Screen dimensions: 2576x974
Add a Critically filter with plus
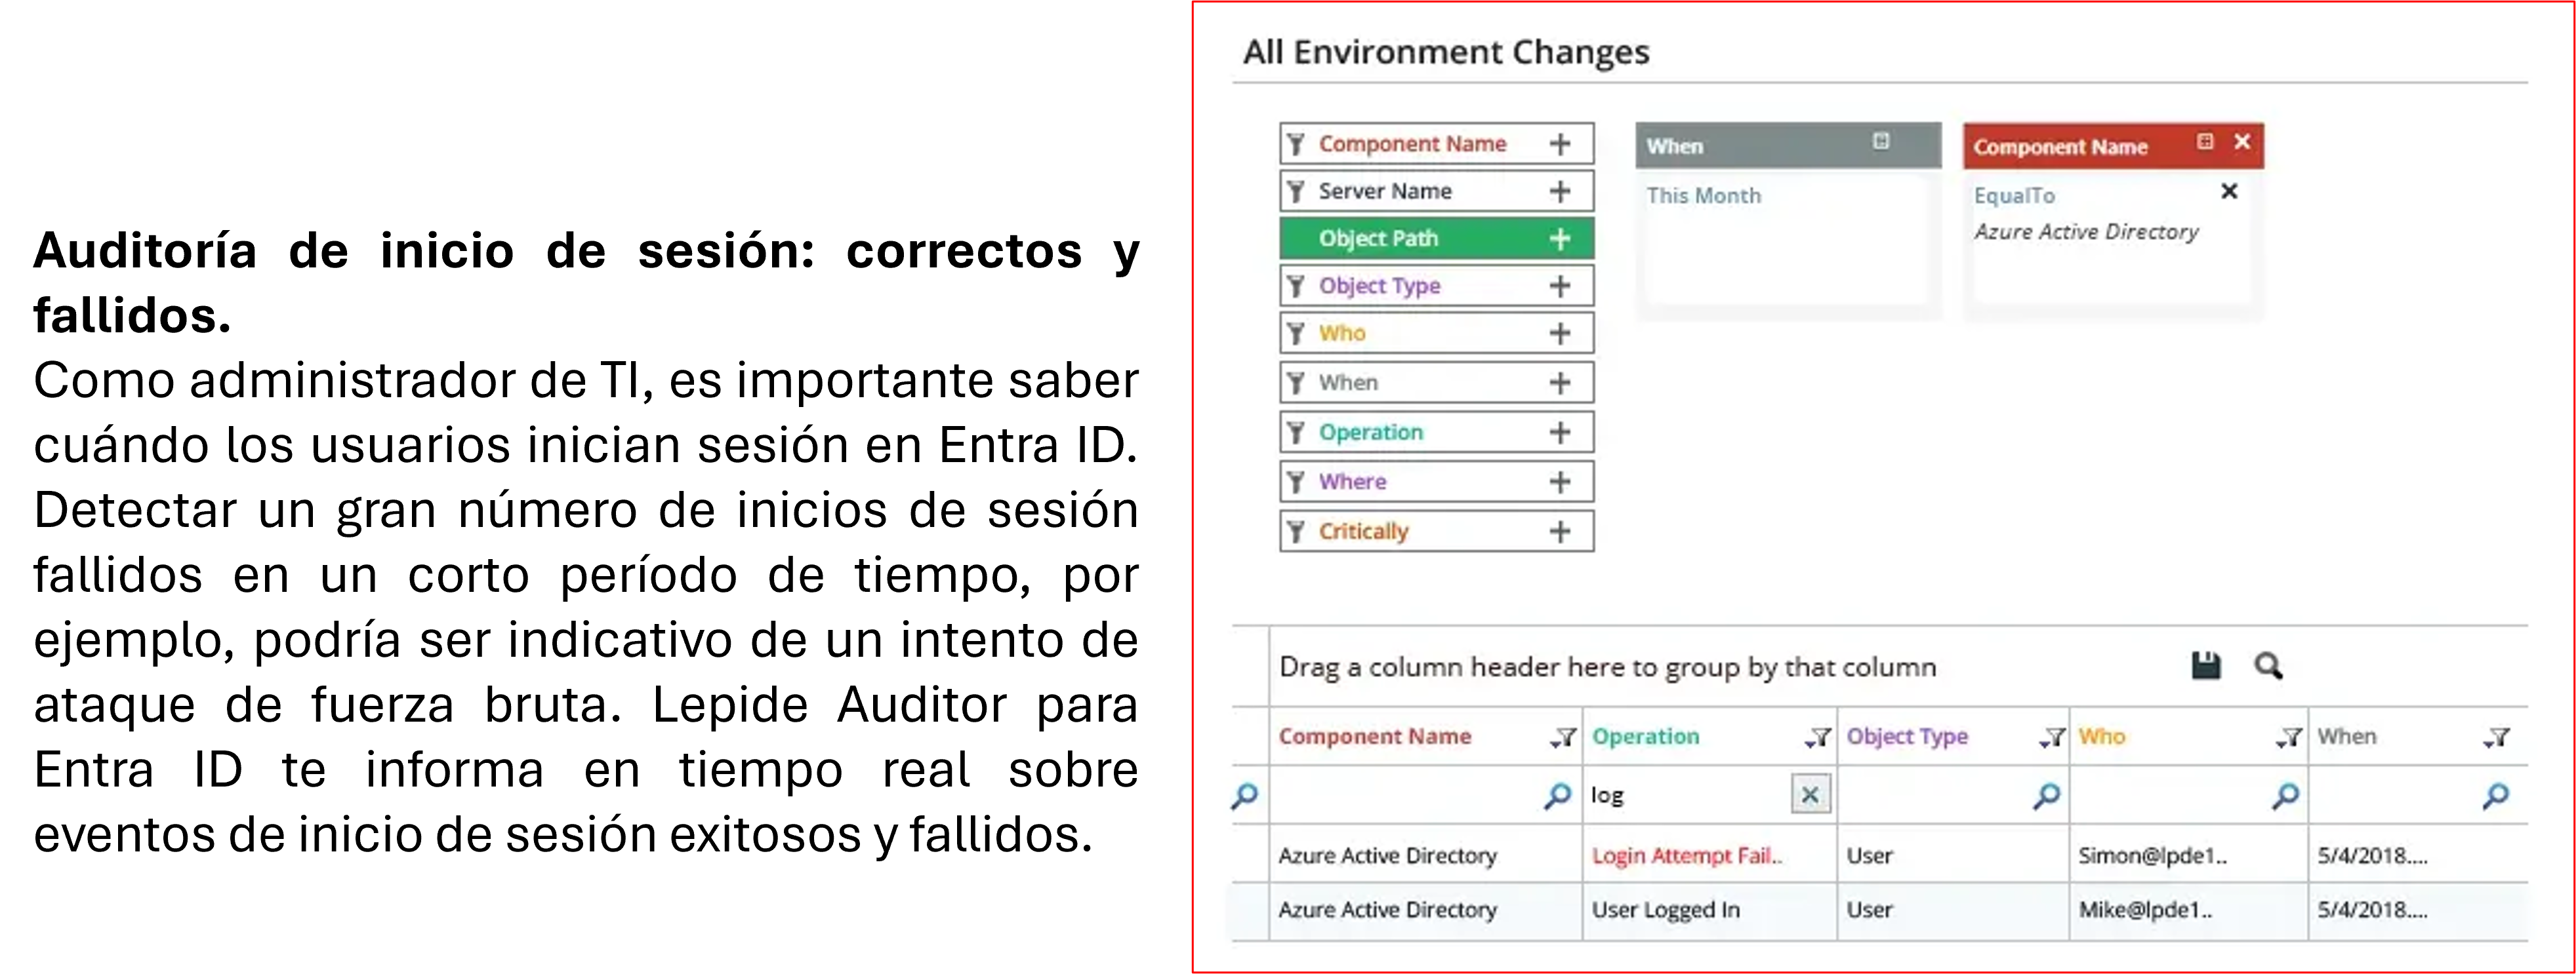(1559, 530)
